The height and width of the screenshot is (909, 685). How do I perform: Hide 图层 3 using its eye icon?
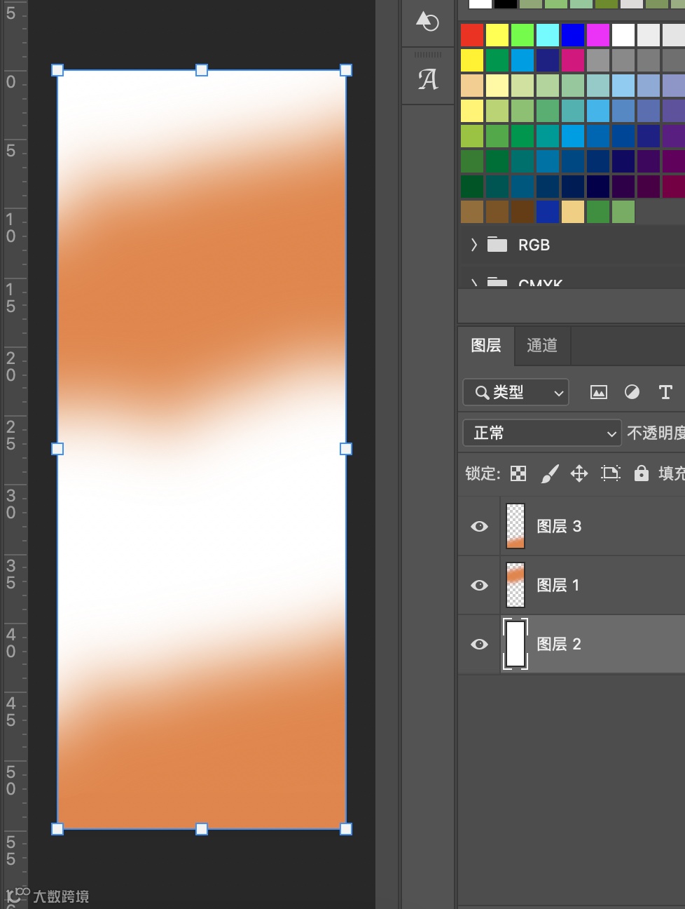[480, 527]
